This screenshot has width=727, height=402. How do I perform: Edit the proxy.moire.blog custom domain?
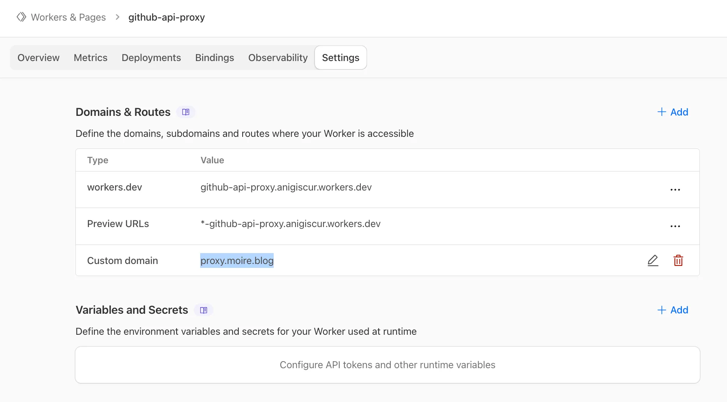(x=653, y=260)
